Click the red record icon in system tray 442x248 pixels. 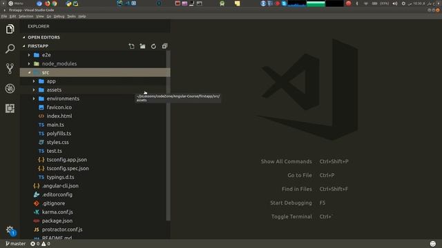click(x=348, y=3)
